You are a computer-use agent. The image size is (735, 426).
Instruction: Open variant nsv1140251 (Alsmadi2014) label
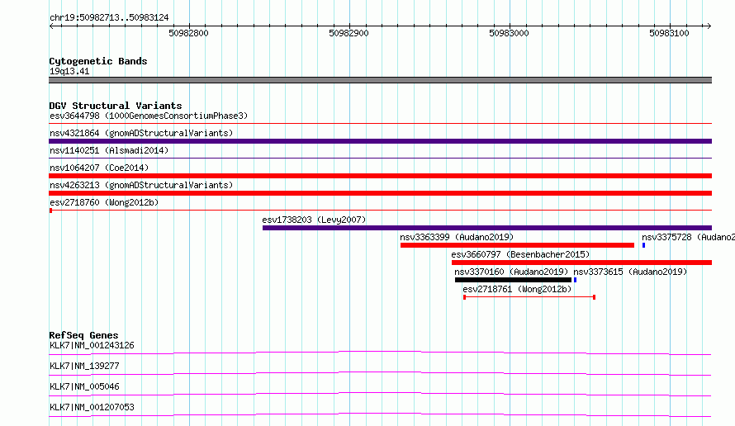(x=109, y=150)
